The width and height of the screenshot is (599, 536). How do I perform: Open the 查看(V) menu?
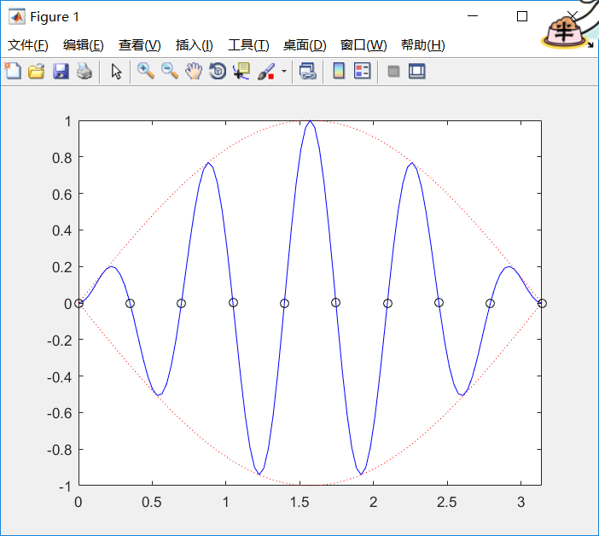pos(139,45)
